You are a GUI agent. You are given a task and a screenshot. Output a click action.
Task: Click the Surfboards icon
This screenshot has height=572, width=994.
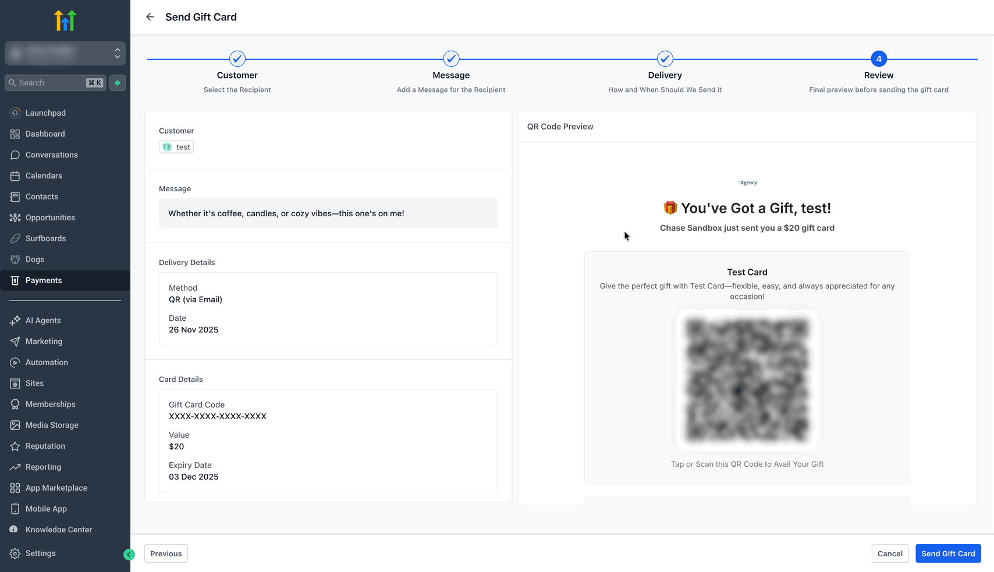(15, 238)
